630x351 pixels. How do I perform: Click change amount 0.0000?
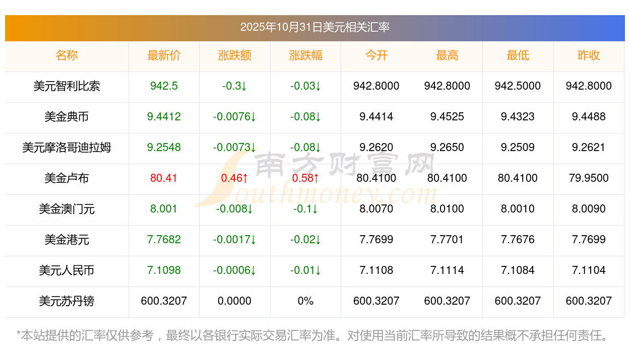pos(235,301)
